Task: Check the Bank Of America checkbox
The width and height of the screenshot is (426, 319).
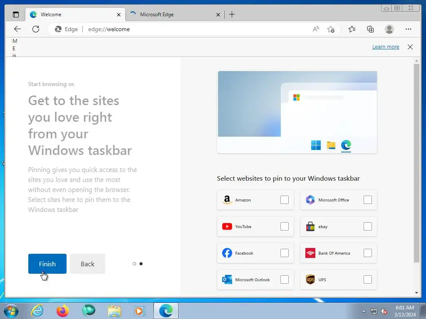Action: (368, 253)
